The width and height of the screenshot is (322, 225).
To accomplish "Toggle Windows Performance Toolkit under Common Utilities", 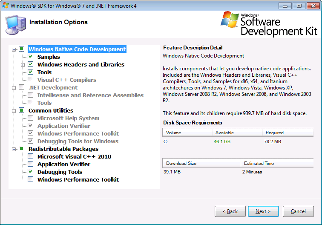I will pos(31,133).
